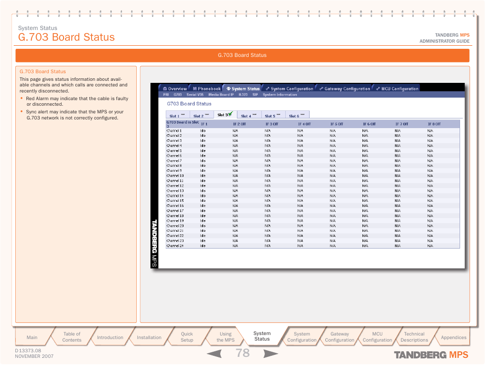Click the IF 8 Off column header
The width and height of the screenshot is (485, 365).
[434, 124]
